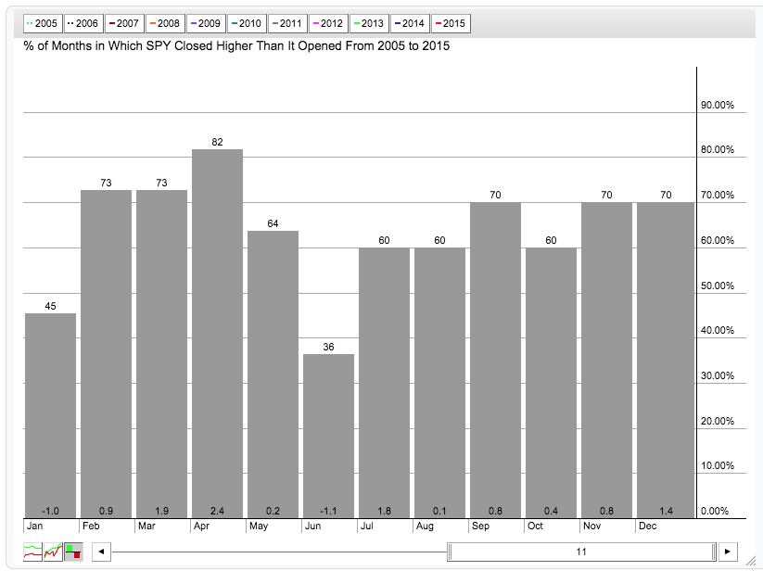Click the December bar with 1.4 value
This screenshot has height=571, width=763.
point(666,360)
